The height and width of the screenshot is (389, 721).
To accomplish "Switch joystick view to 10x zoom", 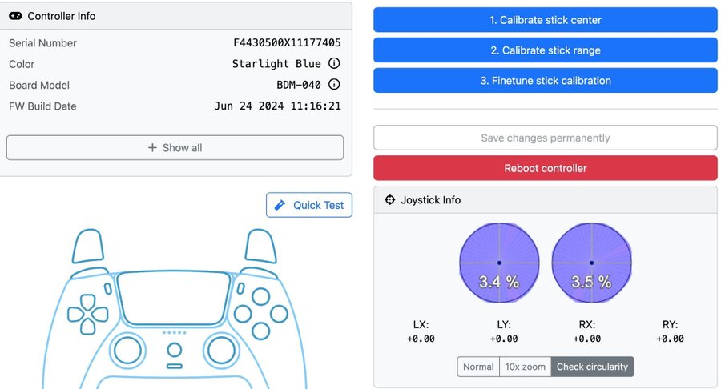I will coord(525,367).
